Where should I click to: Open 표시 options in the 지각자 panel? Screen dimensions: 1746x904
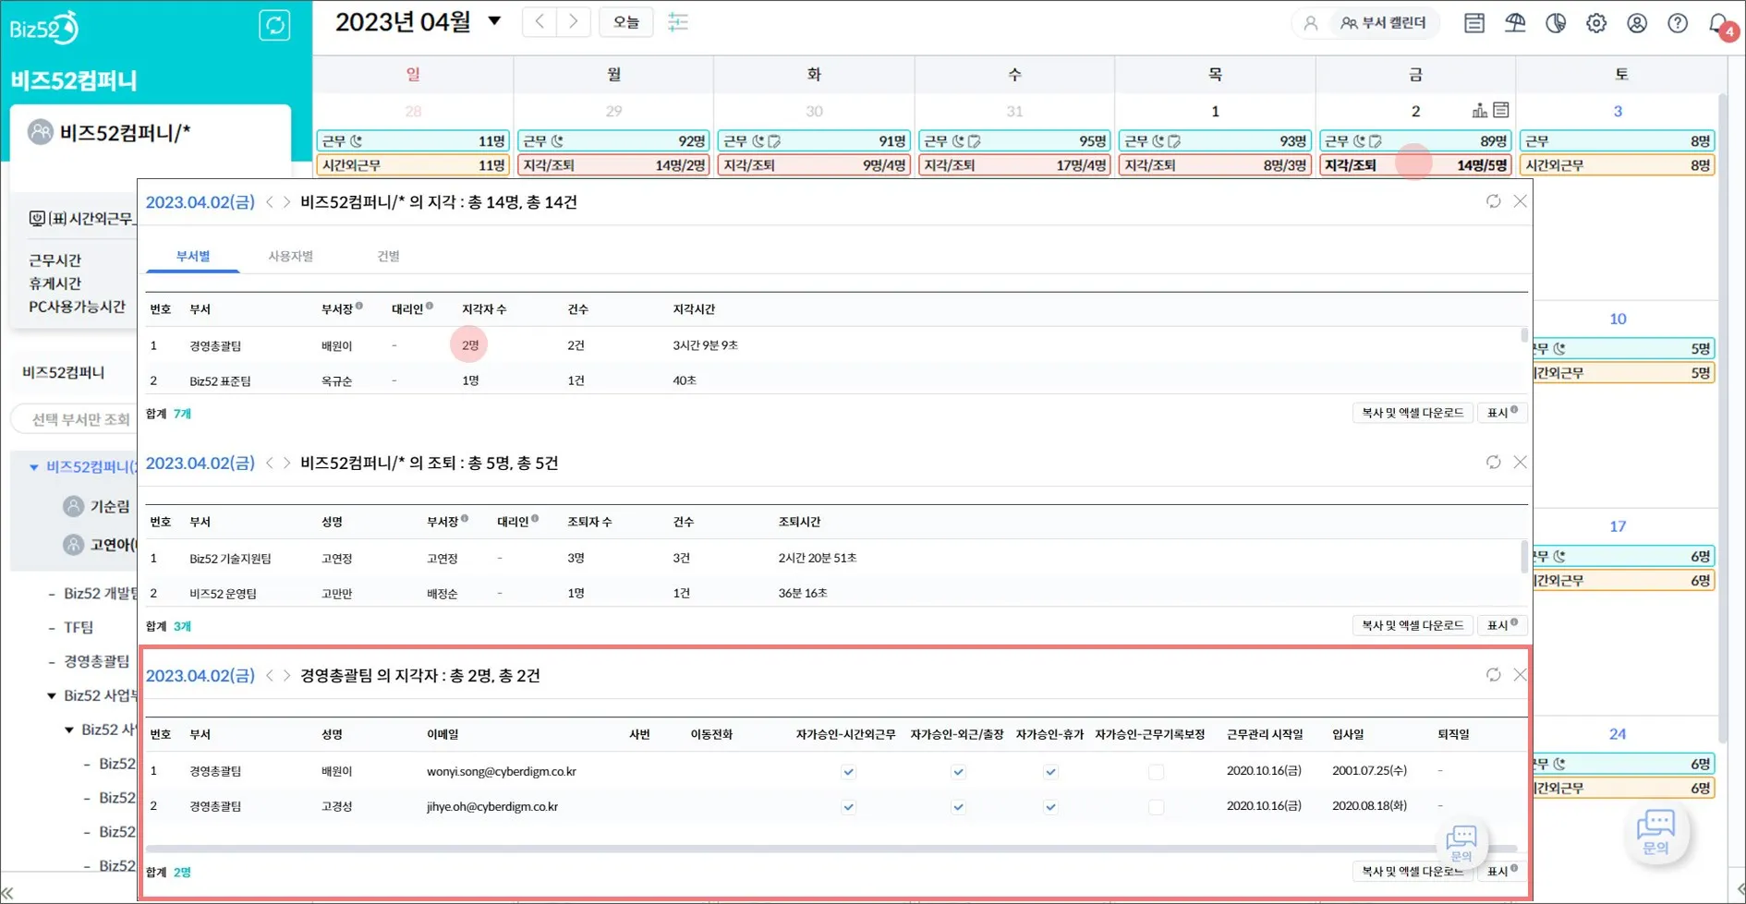coord(1501,871)
